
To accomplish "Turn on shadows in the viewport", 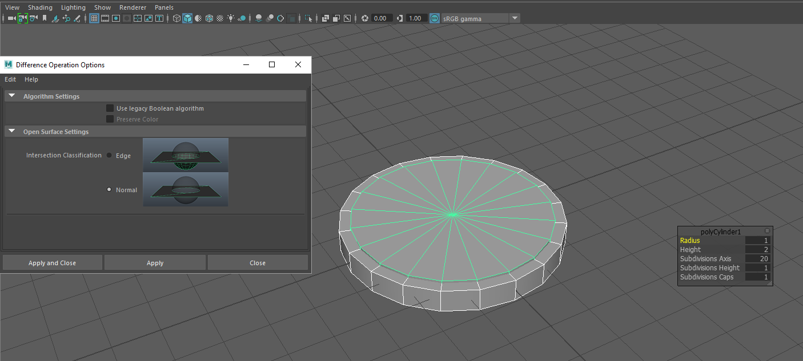I will pyautogui.click(x=242, y=18).
